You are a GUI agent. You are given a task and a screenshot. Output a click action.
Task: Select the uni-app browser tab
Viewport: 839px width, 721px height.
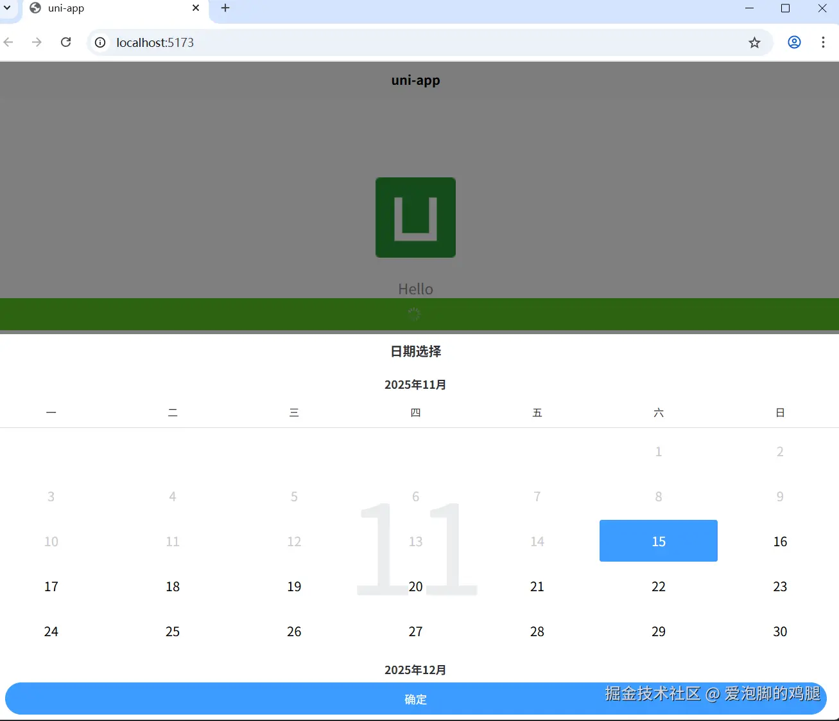click(x=114, y=9)
